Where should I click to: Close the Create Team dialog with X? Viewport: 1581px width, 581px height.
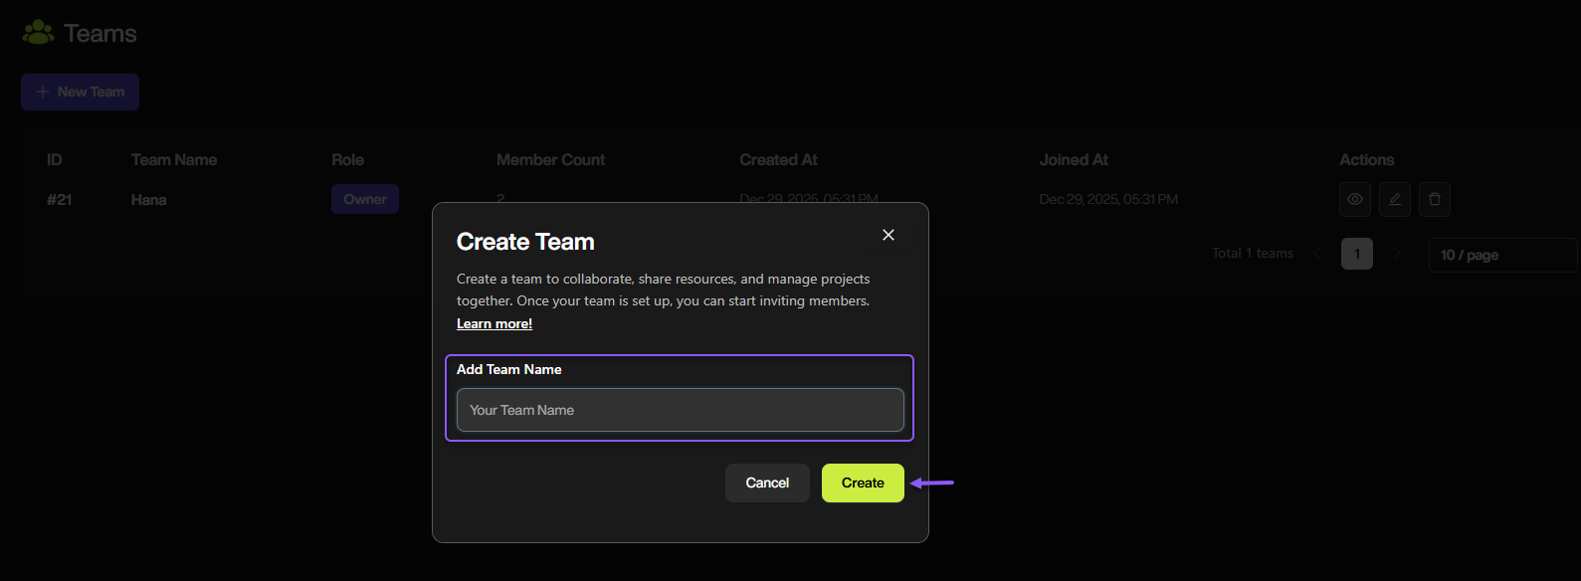(x=889, y=235)
